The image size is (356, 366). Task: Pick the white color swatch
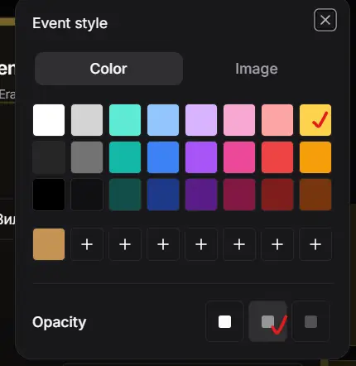[x=49, y=120]
